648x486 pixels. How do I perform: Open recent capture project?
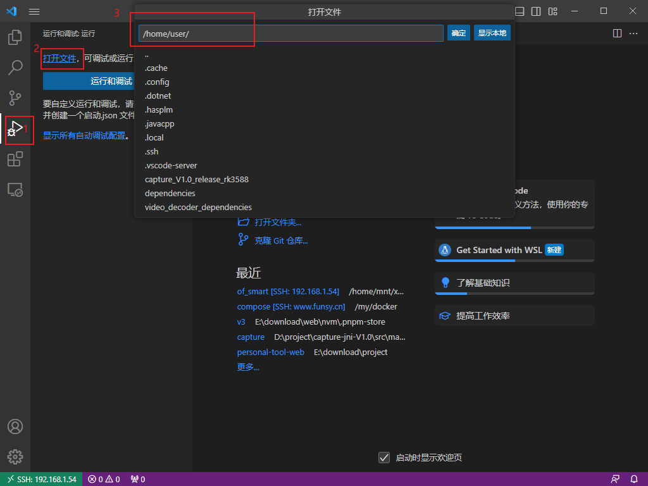[x=251, y=337]
